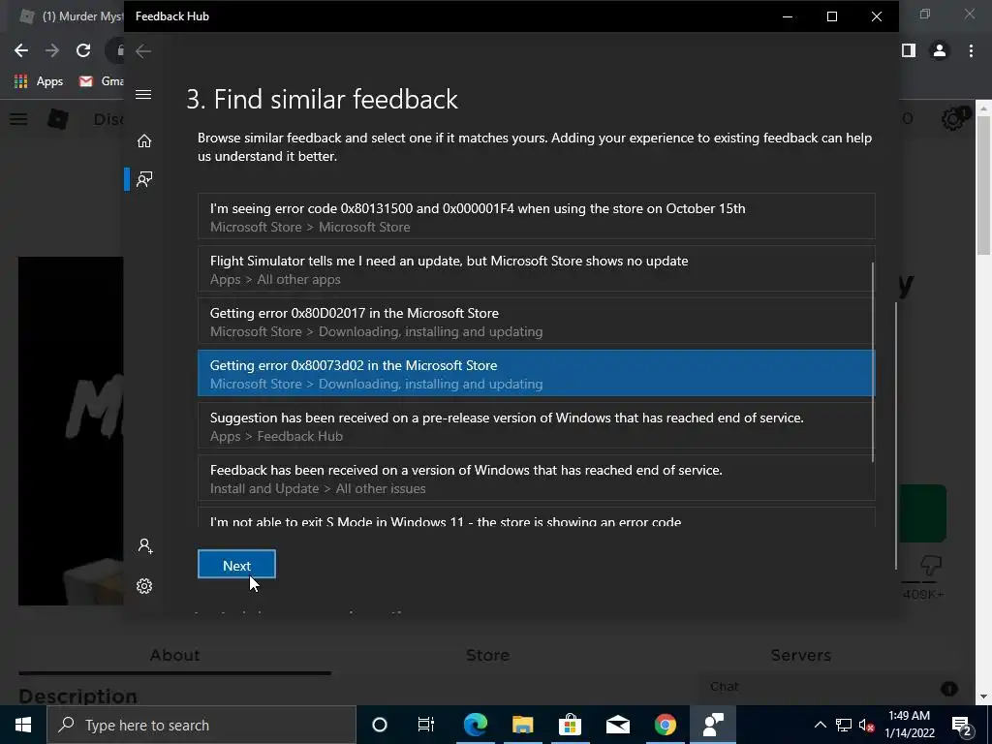992x744 pixels.
Task: Open clock showing 1:49 AM
Action: coord(909,725)
